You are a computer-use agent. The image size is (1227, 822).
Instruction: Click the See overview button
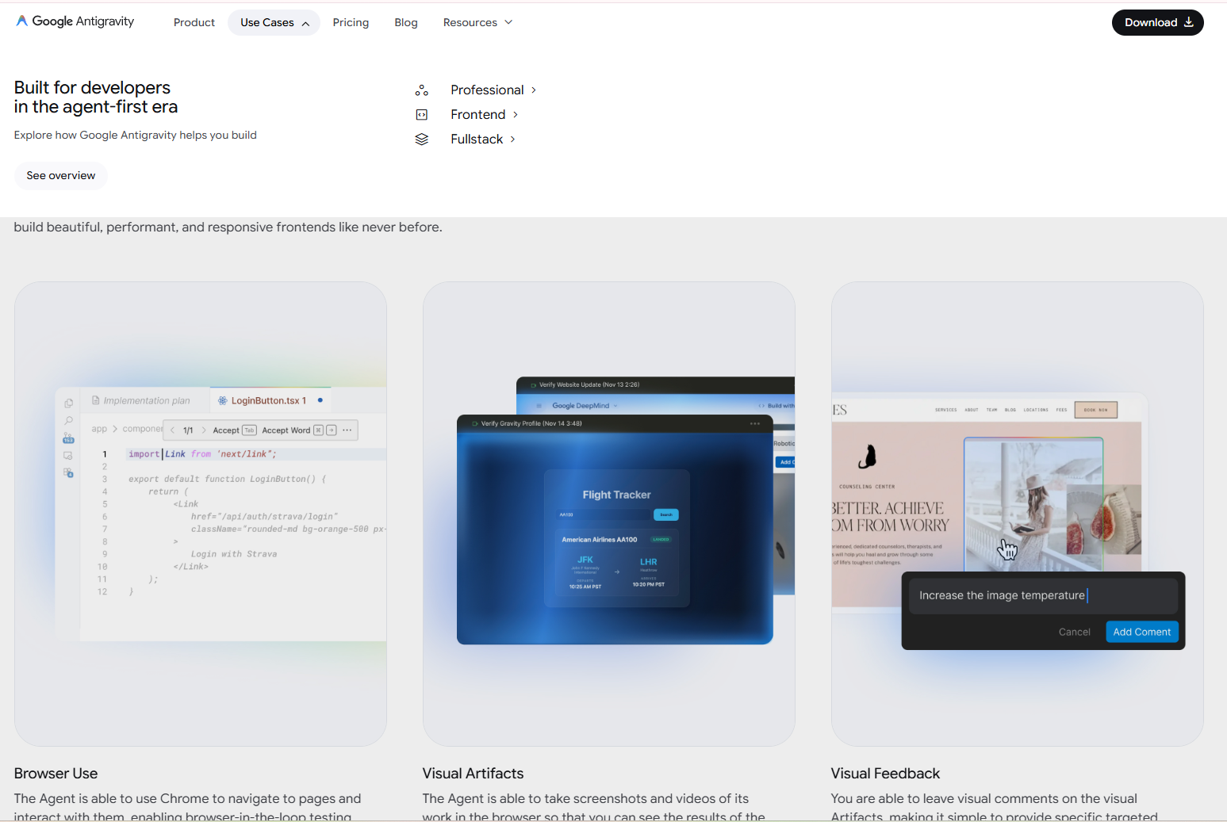pos(61,176)
